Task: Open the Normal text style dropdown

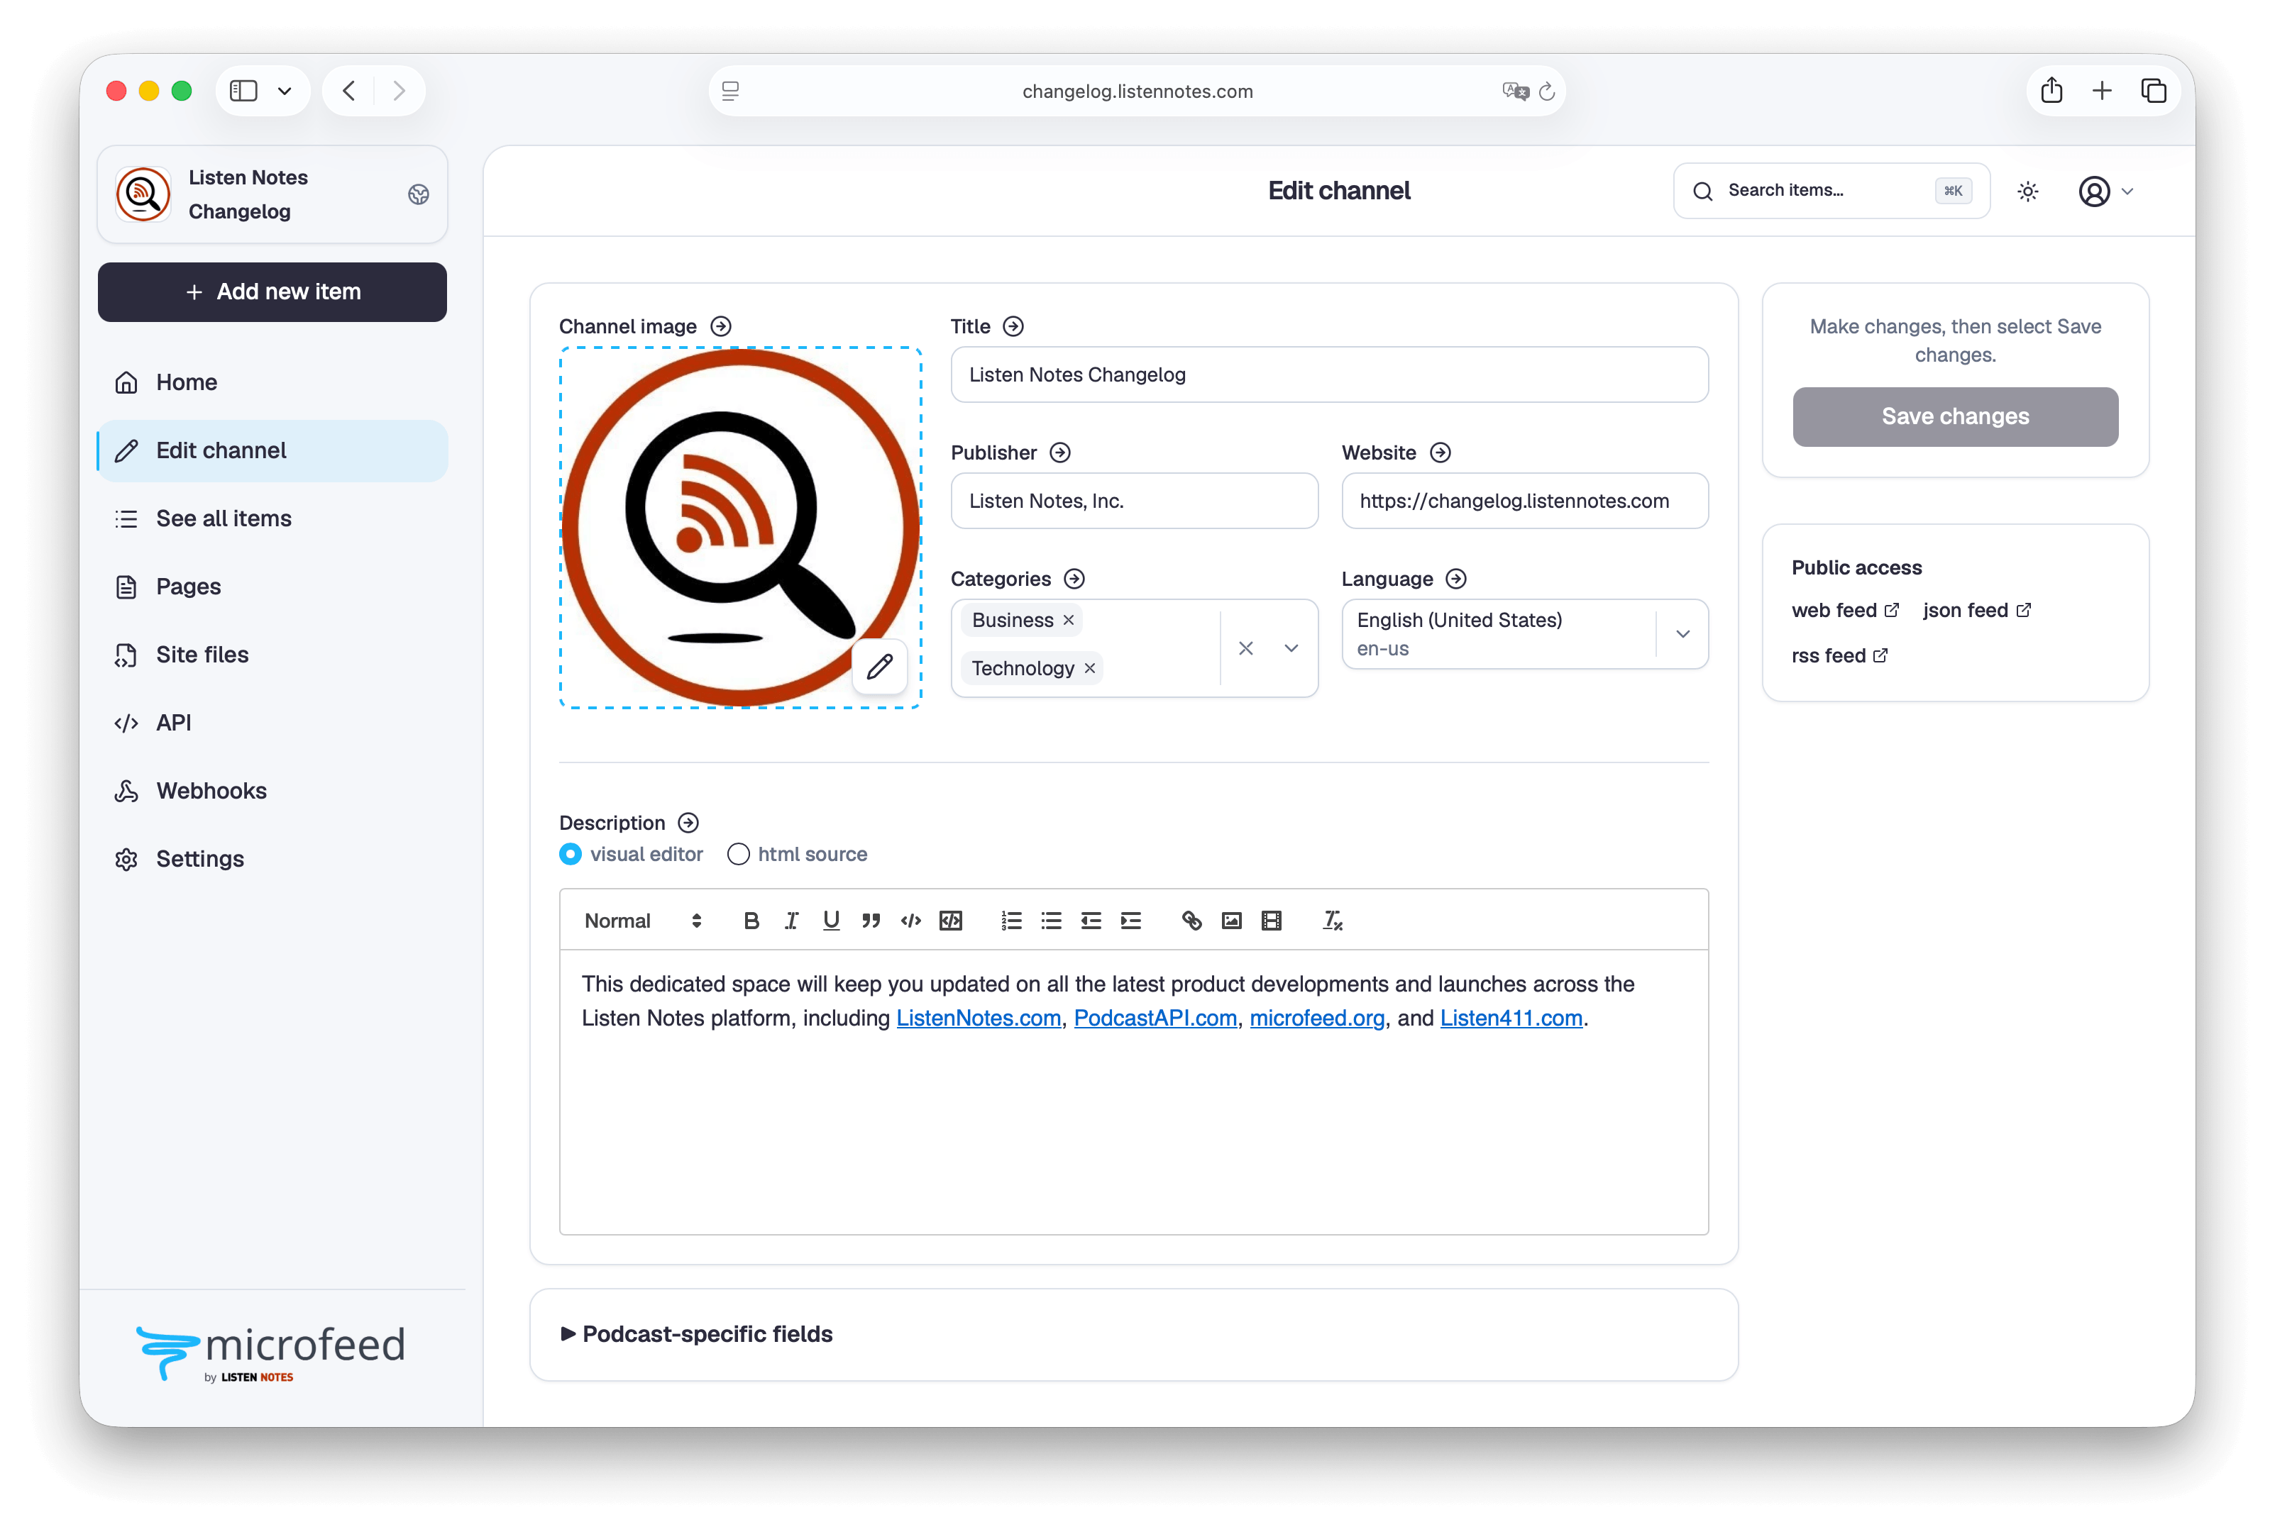Action: click(x=642, y=921)
